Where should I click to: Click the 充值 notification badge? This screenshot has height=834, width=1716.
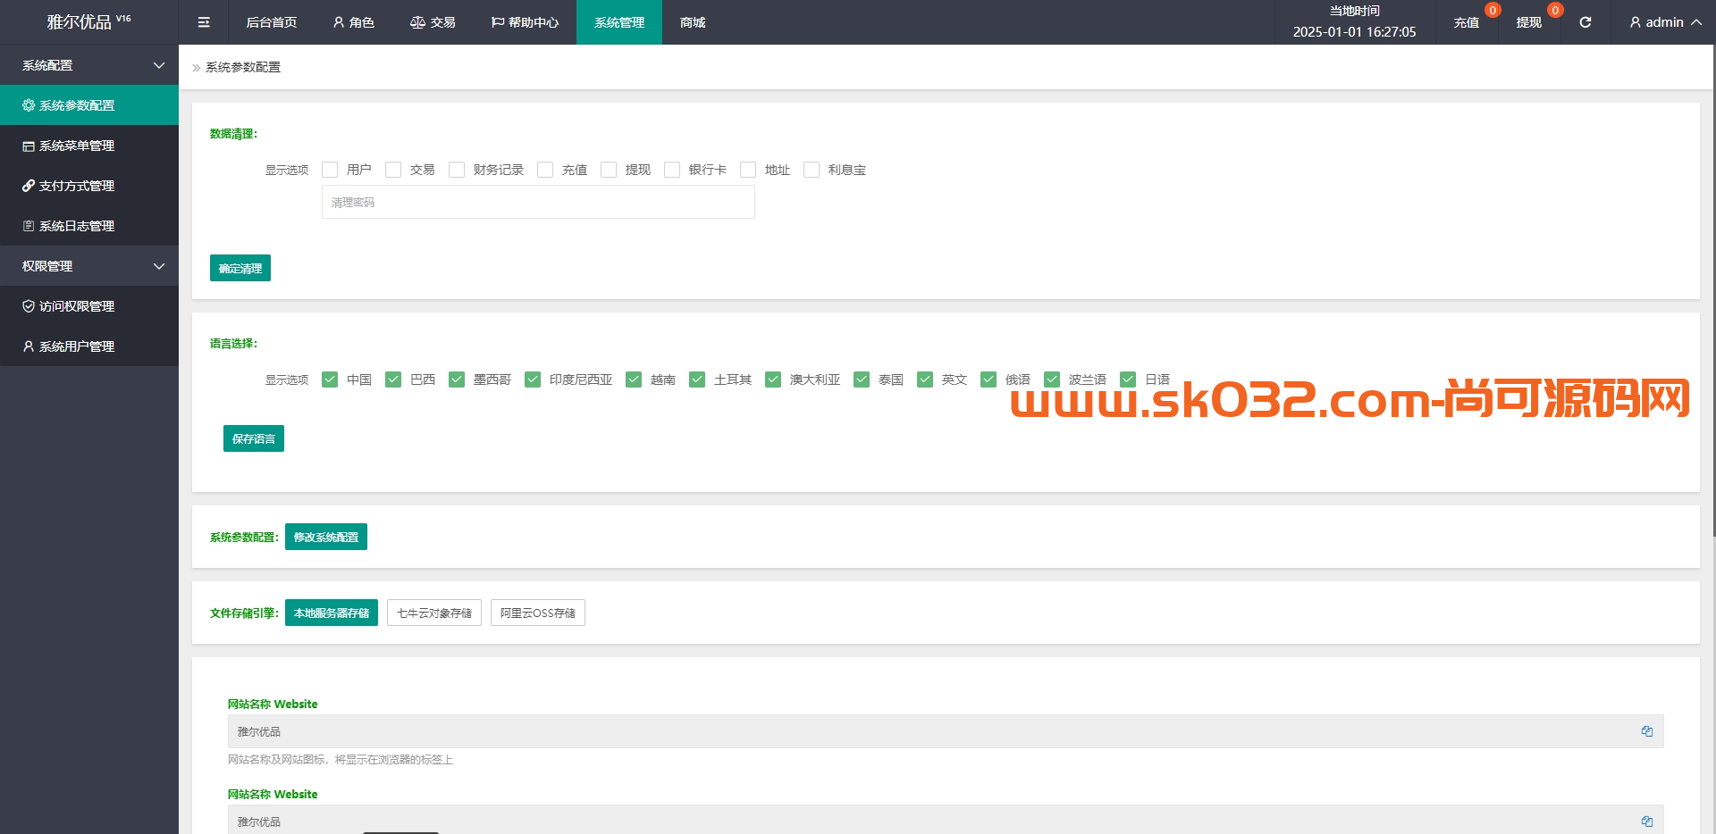click(1493, 10)
